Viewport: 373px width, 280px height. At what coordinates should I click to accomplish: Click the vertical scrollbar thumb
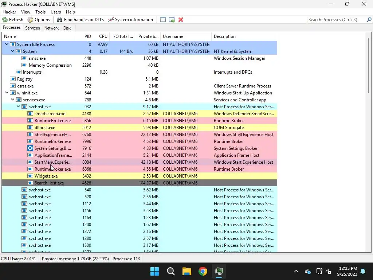click(x=368, y=66)
